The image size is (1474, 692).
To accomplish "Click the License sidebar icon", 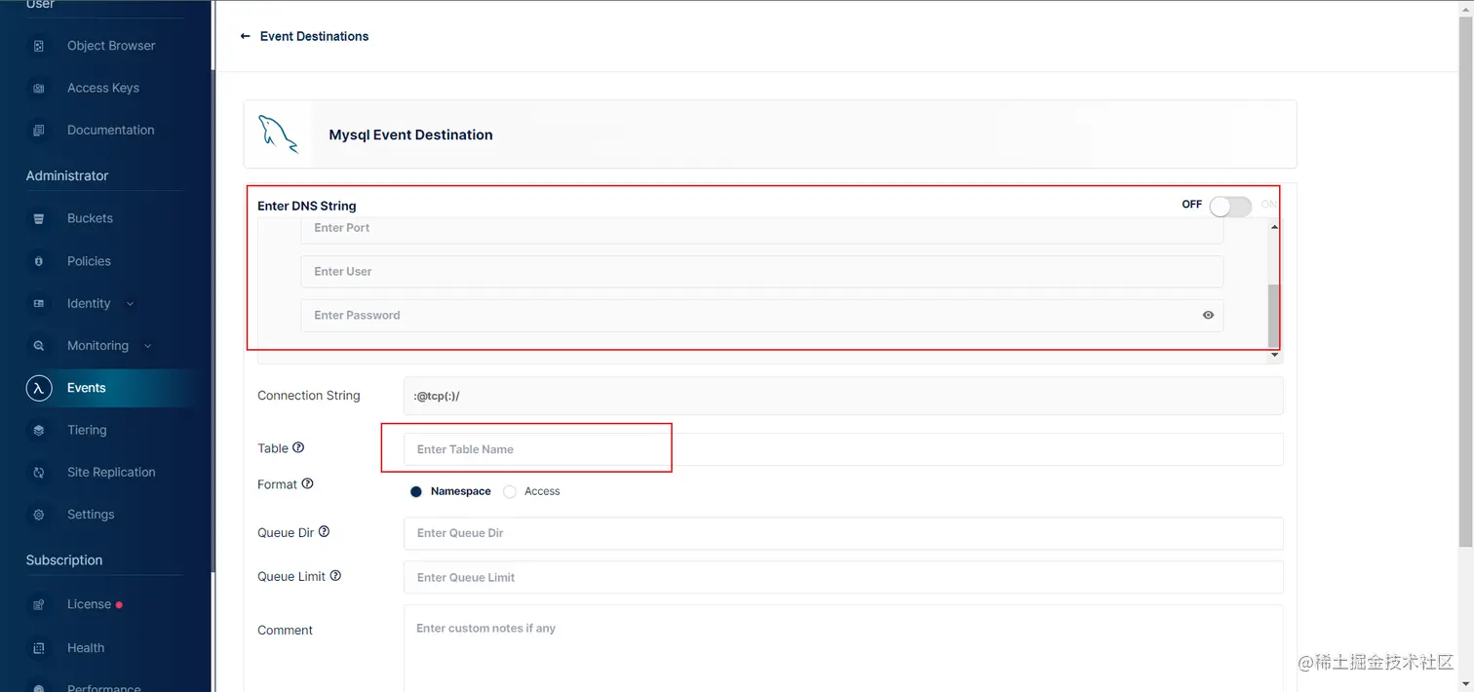I will (x=39, y=604).
